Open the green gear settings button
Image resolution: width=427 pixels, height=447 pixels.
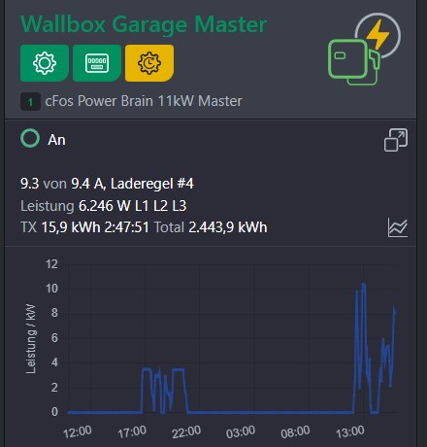click(x=45, y=63)
